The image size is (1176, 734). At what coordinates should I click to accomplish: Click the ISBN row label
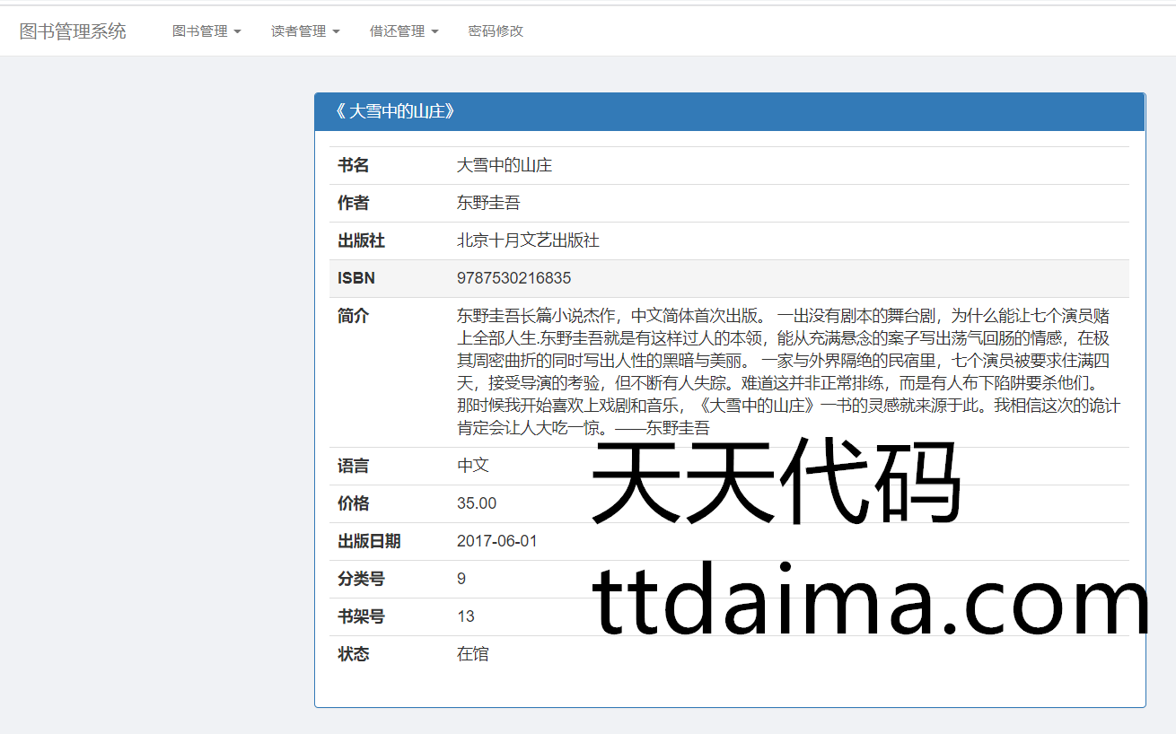pyautogui.click(x=356, y=278)
